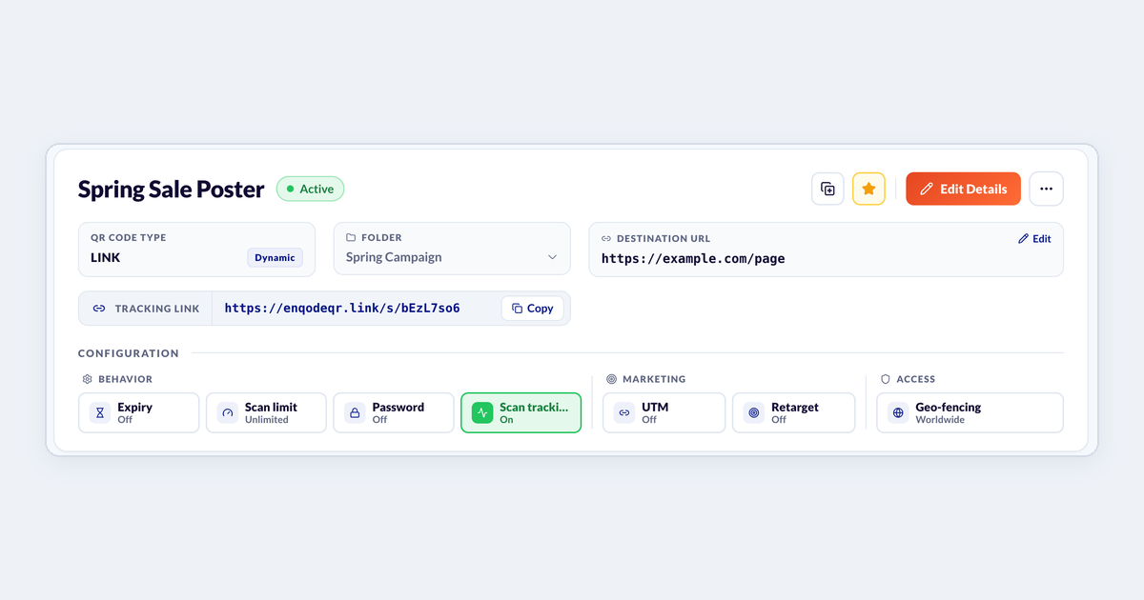Image resolution: width=1144 pixels, height=600 pixels.
Task: Click the globe Geo-fencing icon
Action: tap(898, 413)
